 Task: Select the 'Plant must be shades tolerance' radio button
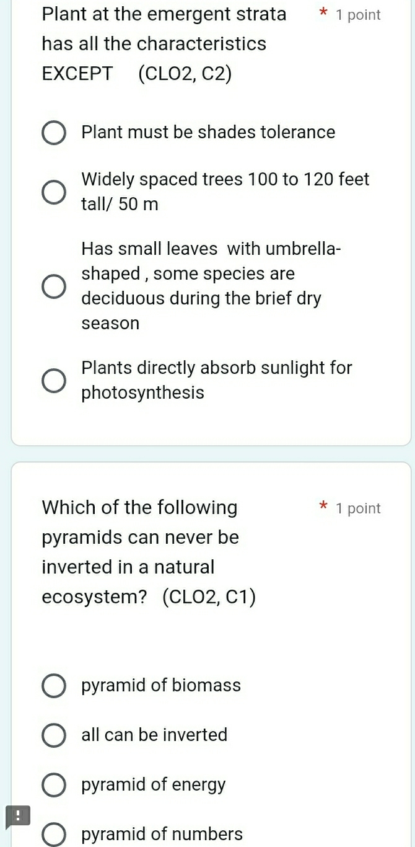pos(54,133)
